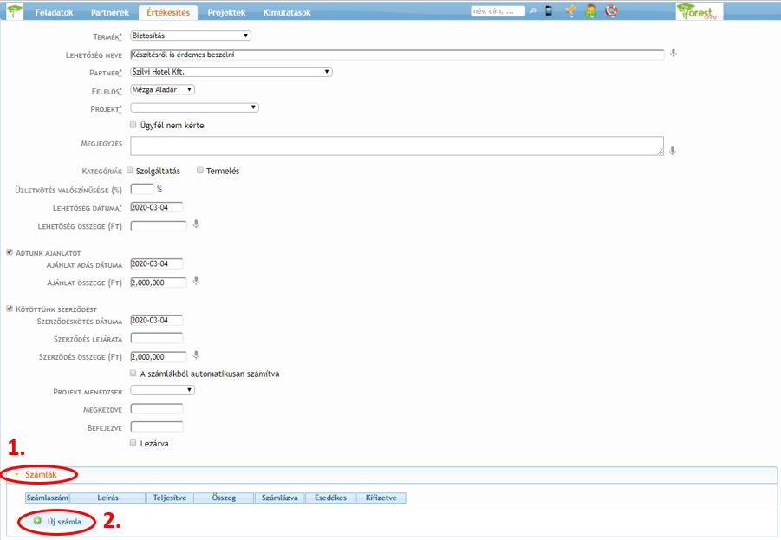This screenshot has height=540, width=781.
Task: Open the user profile avatar icon
Action: (590, 11)
